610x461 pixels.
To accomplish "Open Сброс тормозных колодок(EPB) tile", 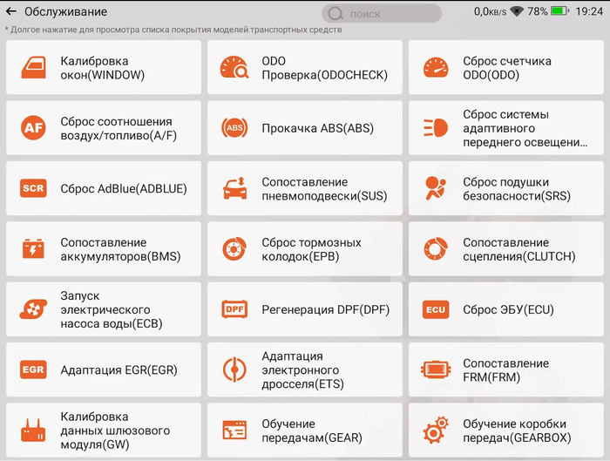I will click(304, 249).
